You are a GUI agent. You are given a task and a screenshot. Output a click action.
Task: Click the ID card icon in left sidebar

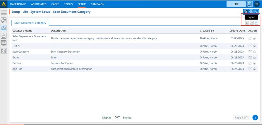(x=4, y=51)
